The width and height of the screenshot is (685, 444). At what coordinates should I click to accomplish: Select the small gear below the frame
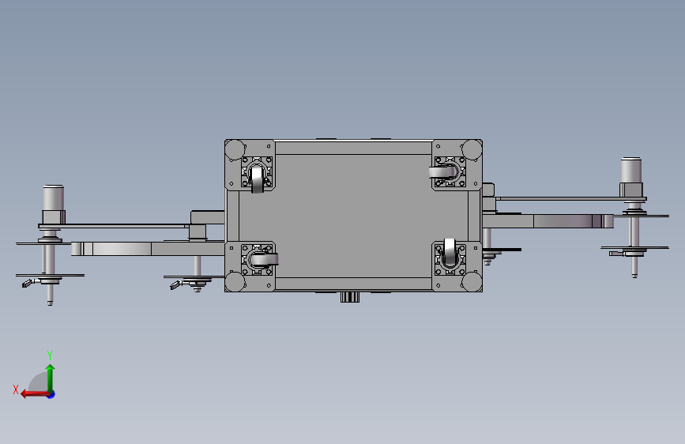(350, 297)
